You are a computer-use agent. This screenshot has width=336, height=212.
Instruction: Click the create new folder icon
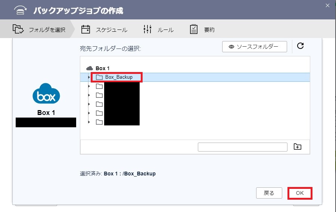click(298, 147)
